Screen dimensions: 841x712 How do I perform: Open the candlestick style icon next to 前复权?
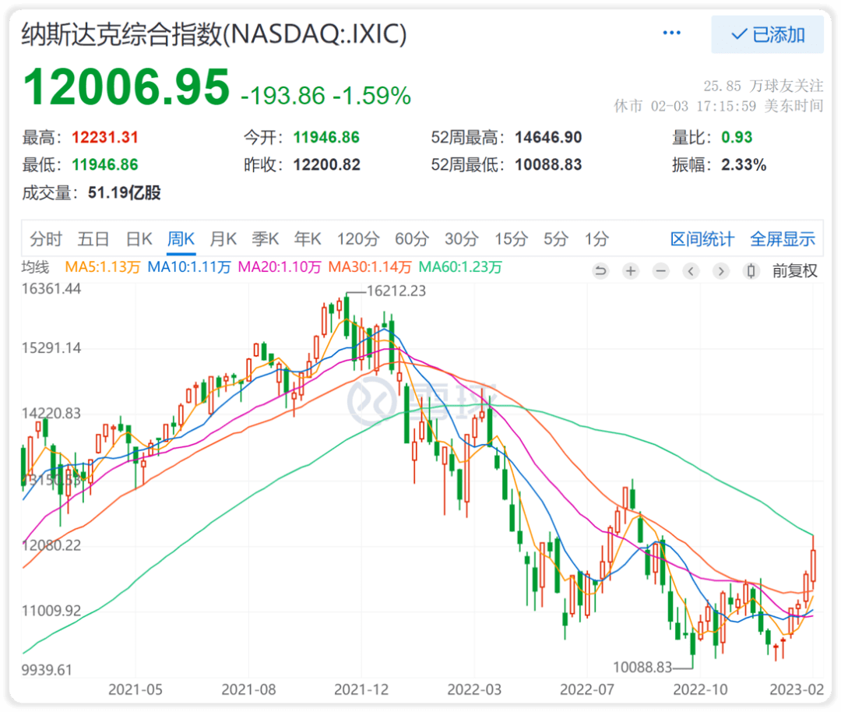(x=751, y=271)
